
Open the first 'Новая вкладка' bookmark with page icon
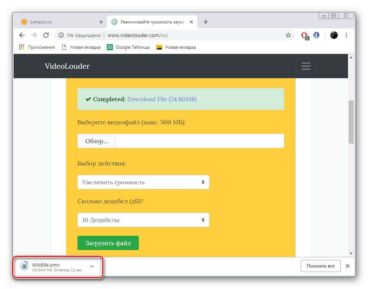[81, 47]
